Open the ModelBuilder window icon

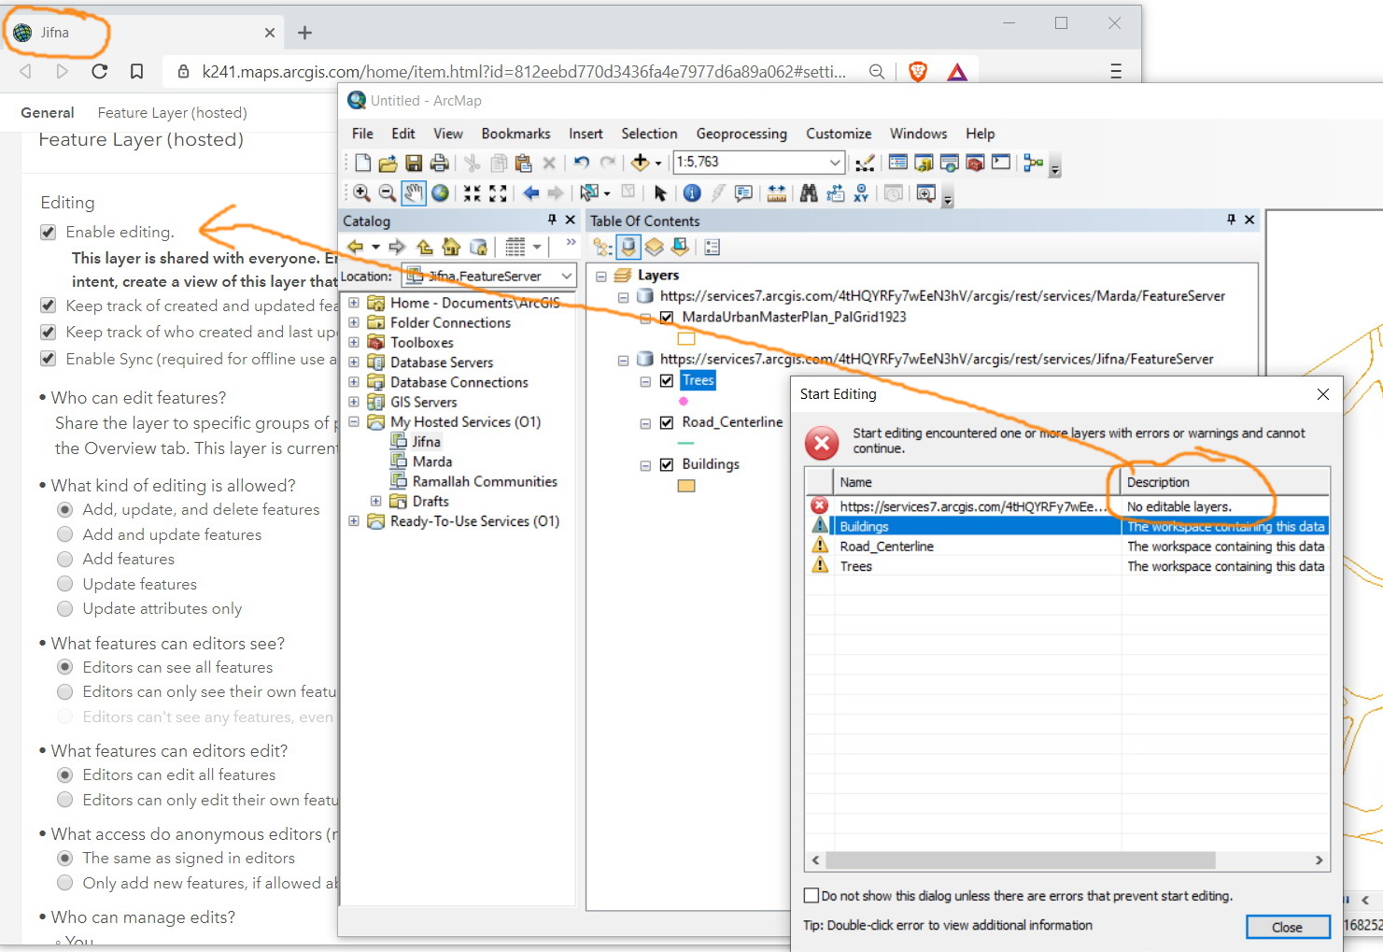pyautogui.click(x=1033, y=163)
